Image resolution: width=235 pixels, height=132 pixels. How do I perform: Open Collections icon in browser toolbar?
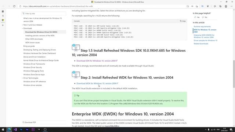[220, 6]
